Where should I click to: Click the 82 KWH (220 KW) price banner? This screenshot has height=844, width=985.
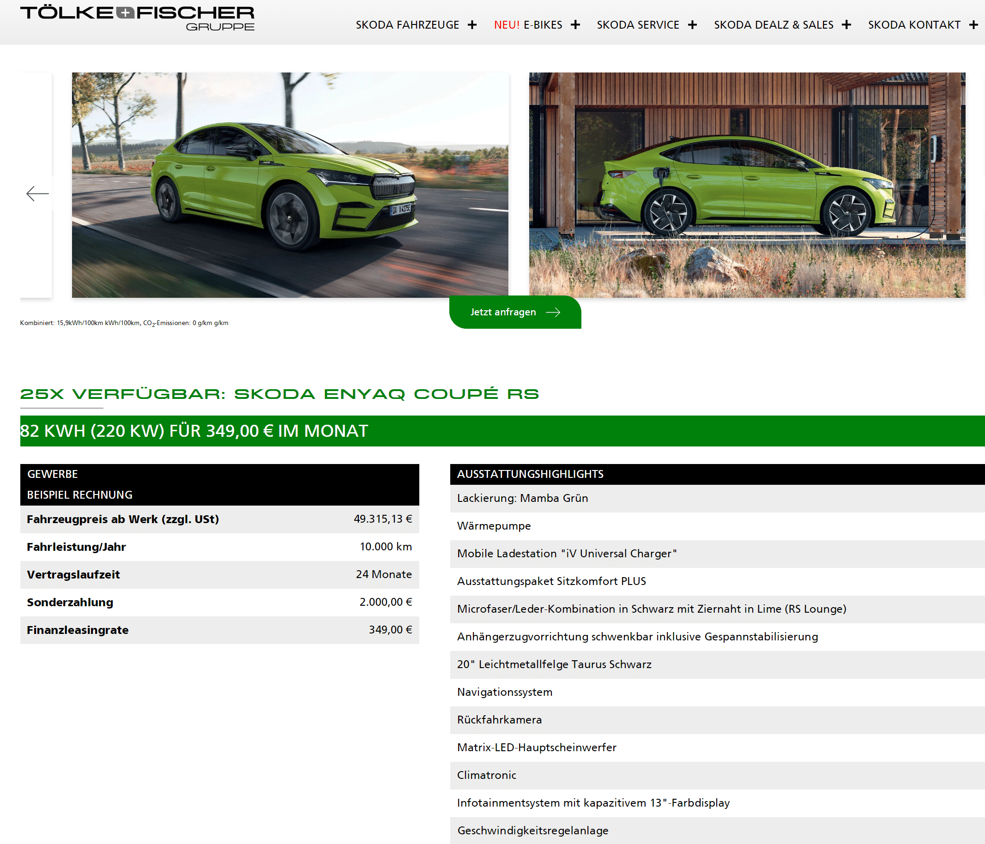pos(502,431)
